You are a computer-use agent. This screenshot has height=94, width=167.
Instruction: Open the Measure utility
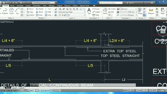point(151,11)
